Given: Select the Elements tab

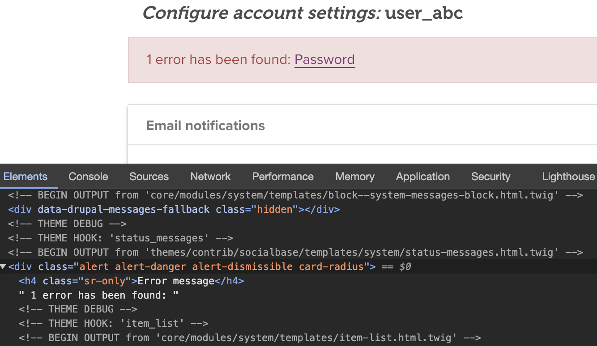Looking at the screenshot, I should point(26,177).
